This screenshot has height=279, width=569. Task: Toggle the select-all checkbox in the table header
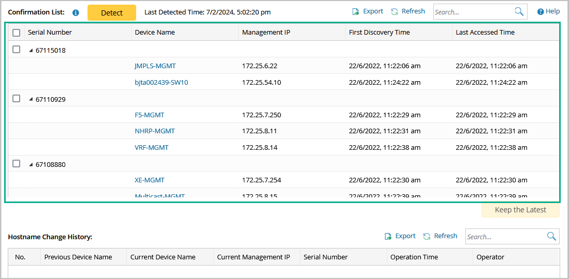(17, 33)
